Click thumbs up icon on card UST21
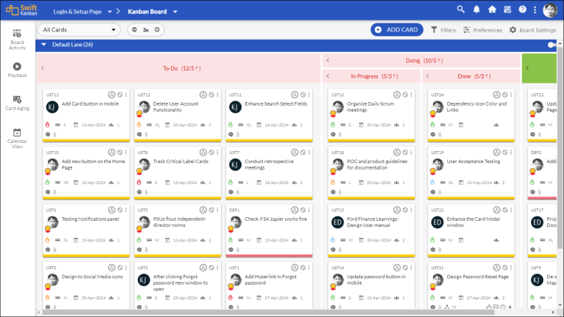The height and width of the screenshot is (317, 564). (488, 307)
